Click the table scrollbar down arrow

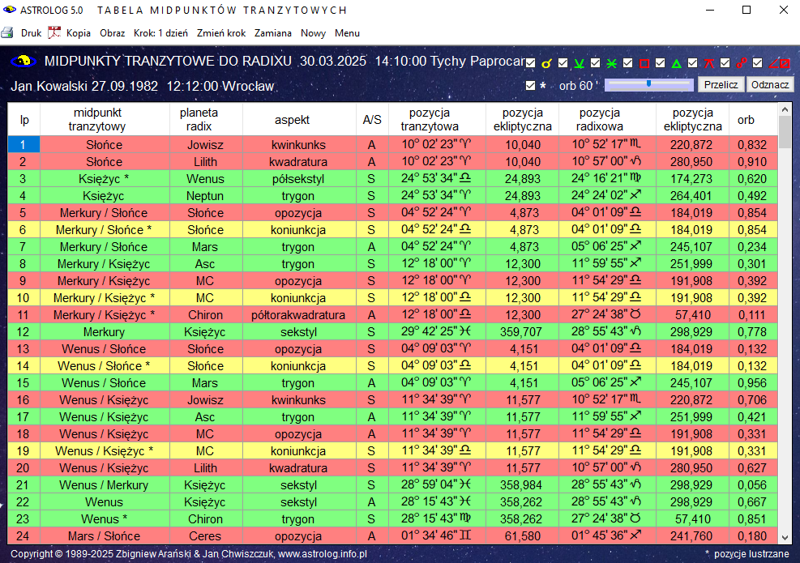(x=785, y=536)
